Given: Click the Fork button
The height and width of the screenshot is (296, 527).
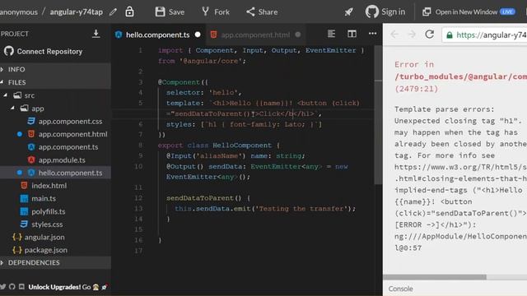Looking at the screenshot, I should (x=216, y=12).
